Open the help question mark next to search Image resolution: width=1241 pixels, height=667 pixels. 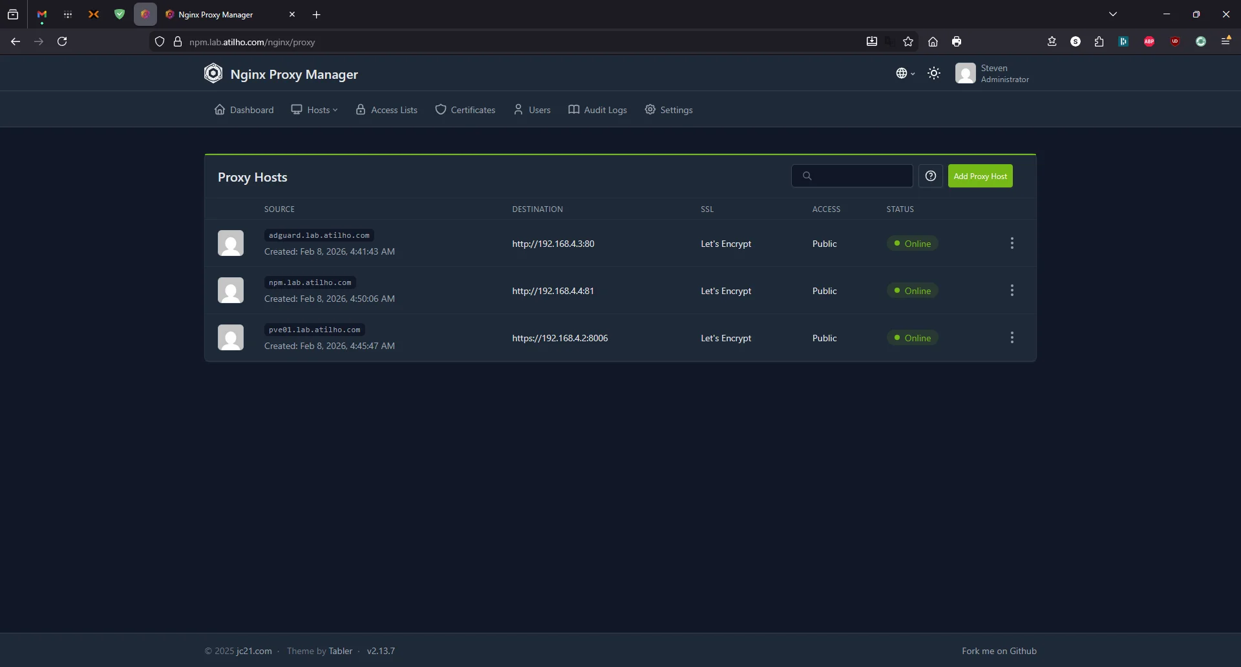click(x=931, y=176)
